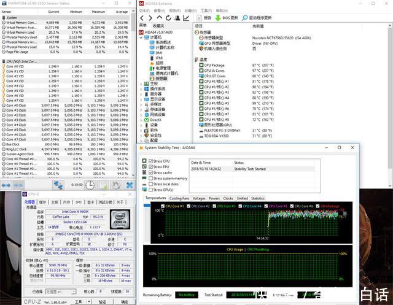This screenshot has width=393, height=305.
Task: Toggle CPU Core #4 graph checkbox
Action: (240, 206)
